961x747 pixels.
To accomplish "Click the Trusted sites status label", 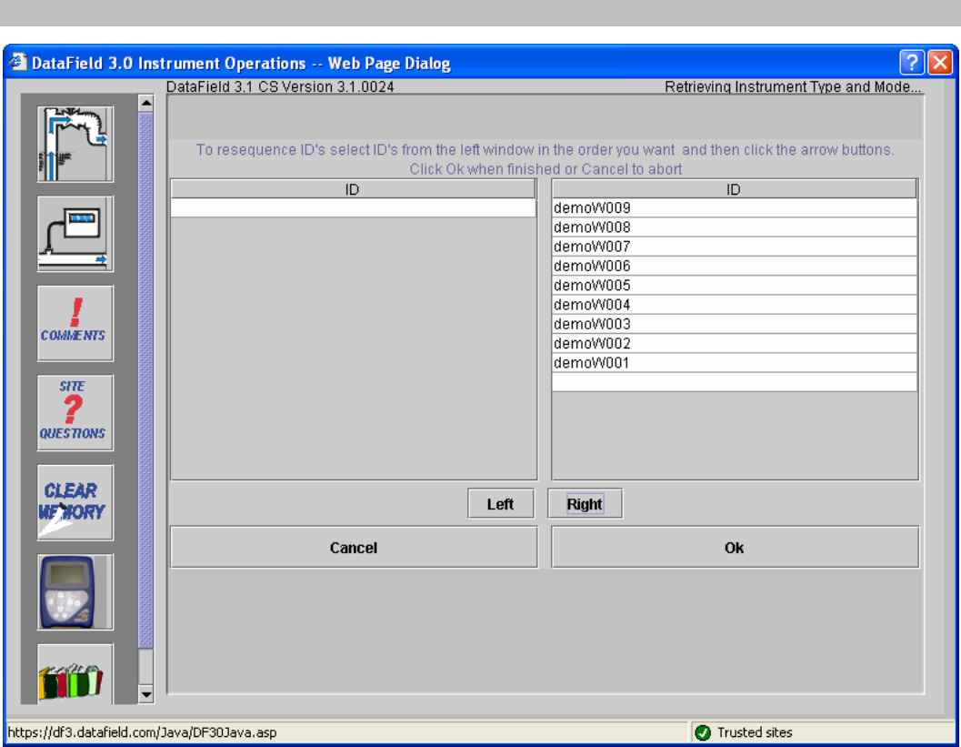I will click(755, 732).
